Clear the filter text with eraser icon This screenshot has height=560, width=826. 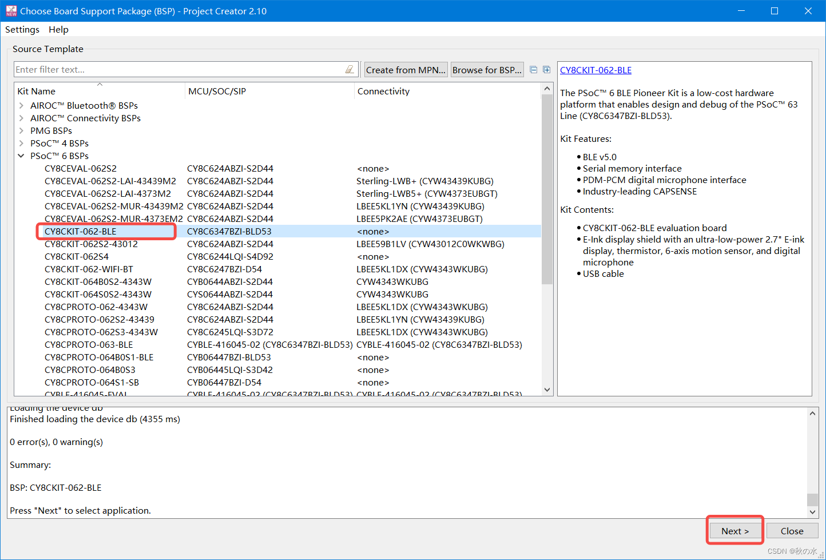[x=350, y=69]
